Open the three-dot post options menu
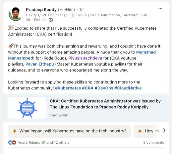 point(160,8)
